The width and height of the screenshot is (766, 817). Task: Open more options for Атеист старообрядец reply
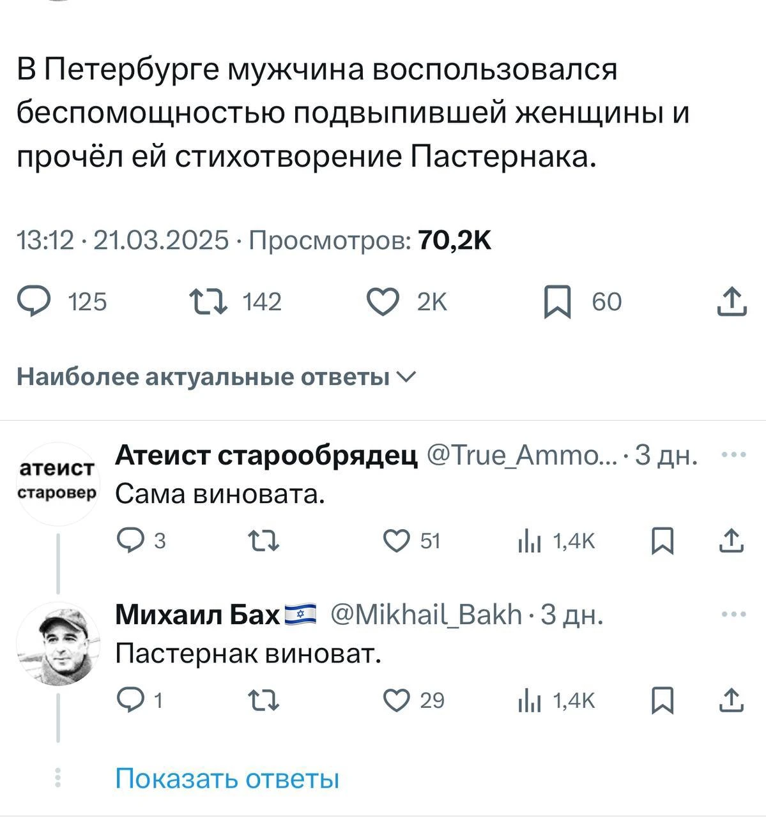coord(733,455)
